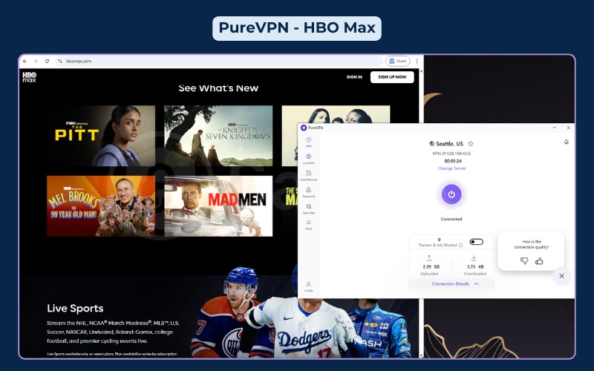Screen dimensions: 594x371
Task: Collapse Connection Details chevron
Action: click(476, 283)
